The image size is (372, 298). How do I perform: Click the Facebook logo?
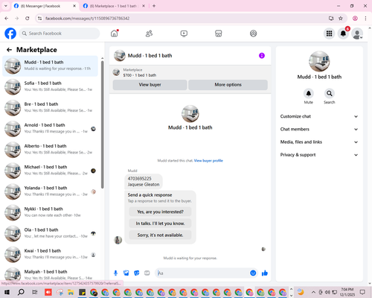(10, 34)
